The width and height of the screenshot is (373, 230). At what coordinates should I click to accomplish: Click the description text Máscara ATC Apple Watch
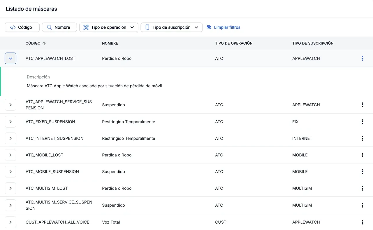point(94,86)
